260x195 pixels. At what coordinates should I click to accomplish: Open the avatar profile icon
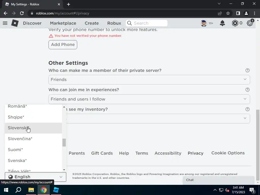(x=204, y=23)
